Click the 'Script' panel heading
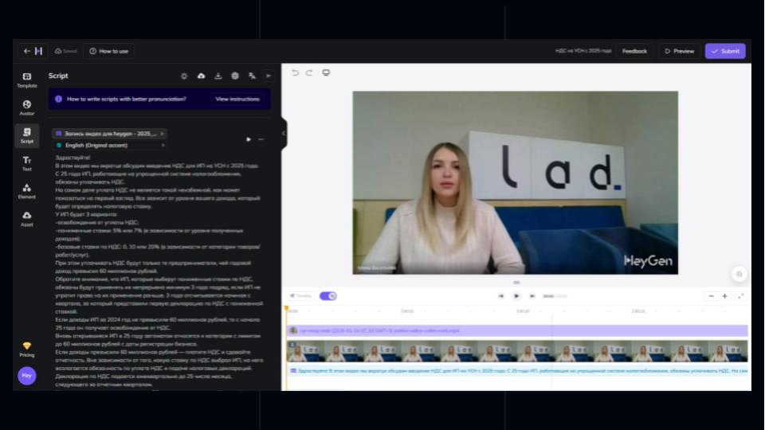 (x=58, y=76)
